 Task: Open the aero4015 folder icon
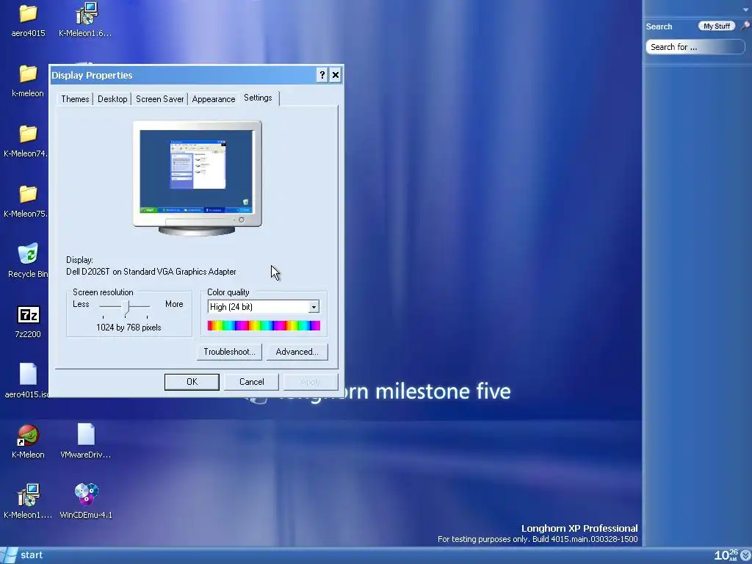29,14
